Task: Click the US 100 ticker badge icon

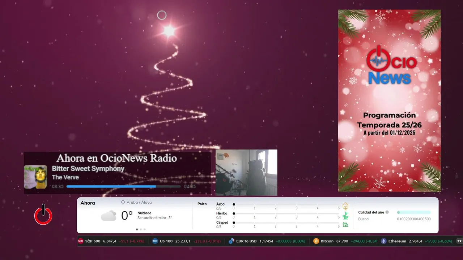Action: (x=155, y=241)
